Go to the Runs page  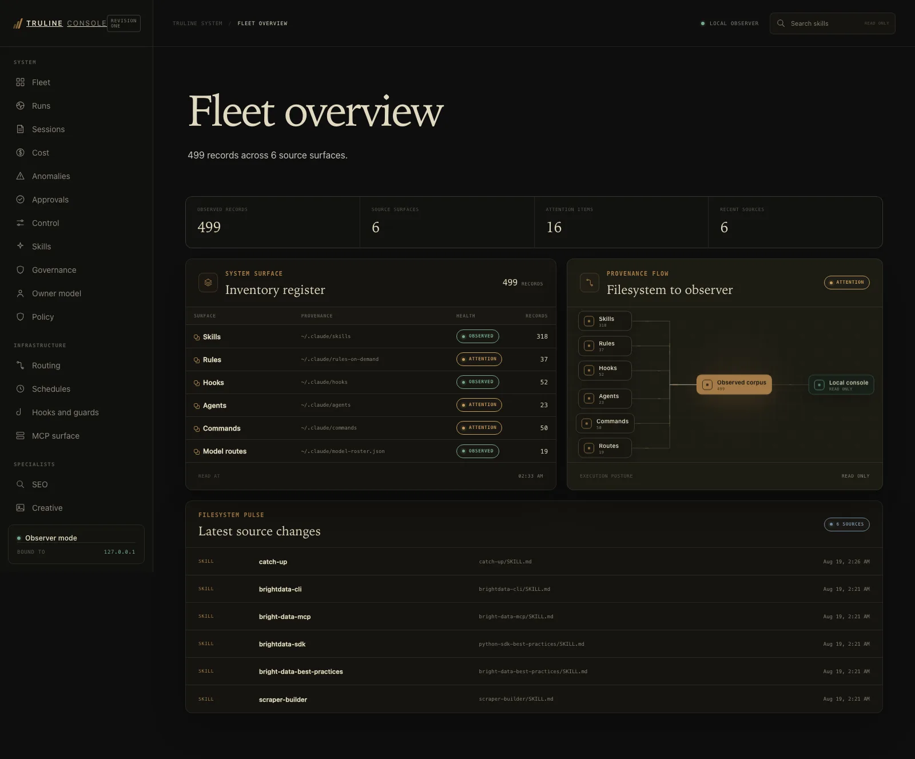(77, 106)
